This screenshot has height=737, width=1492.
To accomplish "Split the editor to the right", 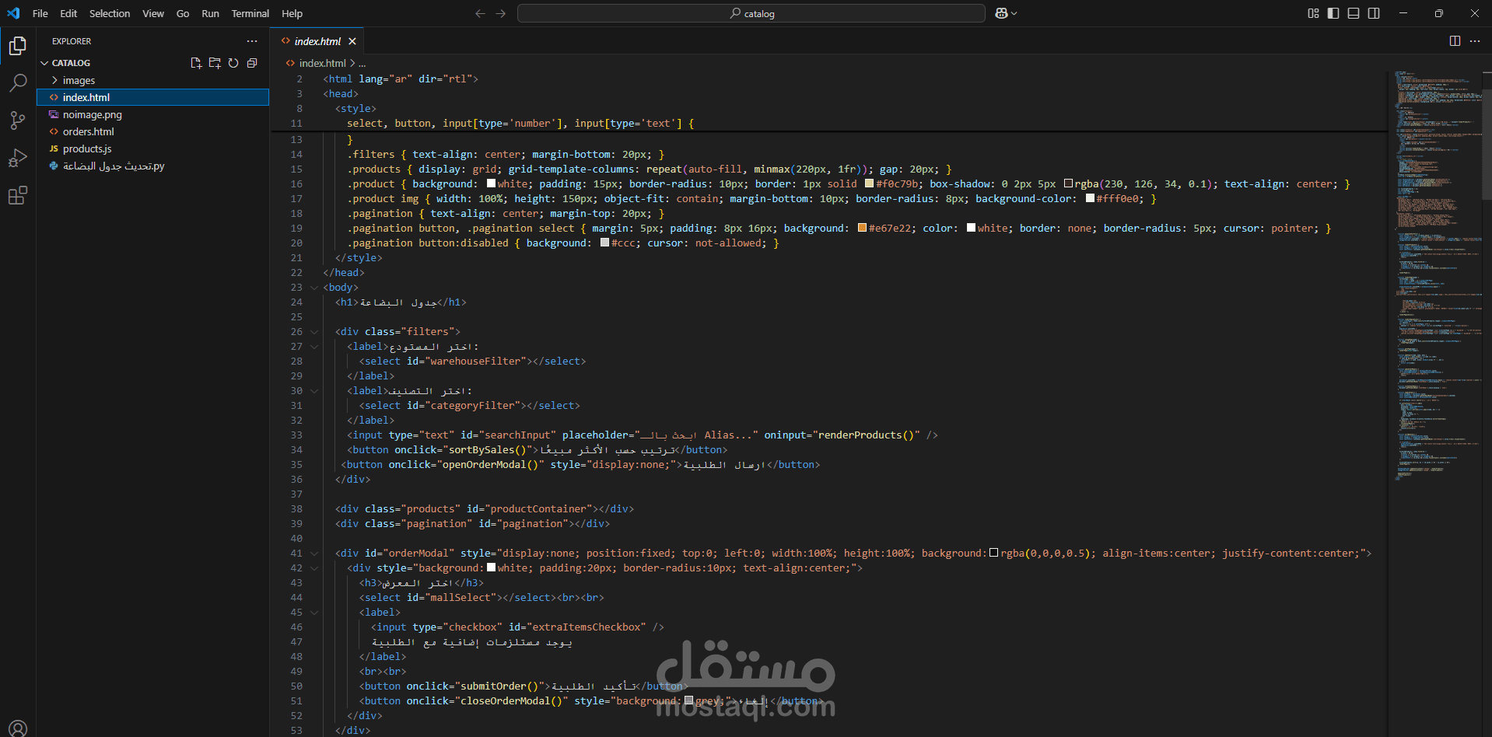I will pyautogui.click(x=1455, y=41).
